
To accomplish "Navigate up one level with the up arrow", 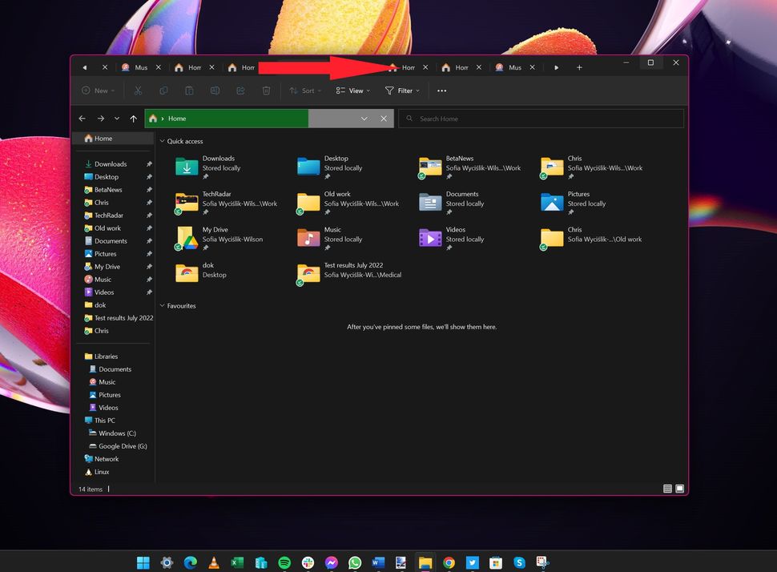I will 134,118.
